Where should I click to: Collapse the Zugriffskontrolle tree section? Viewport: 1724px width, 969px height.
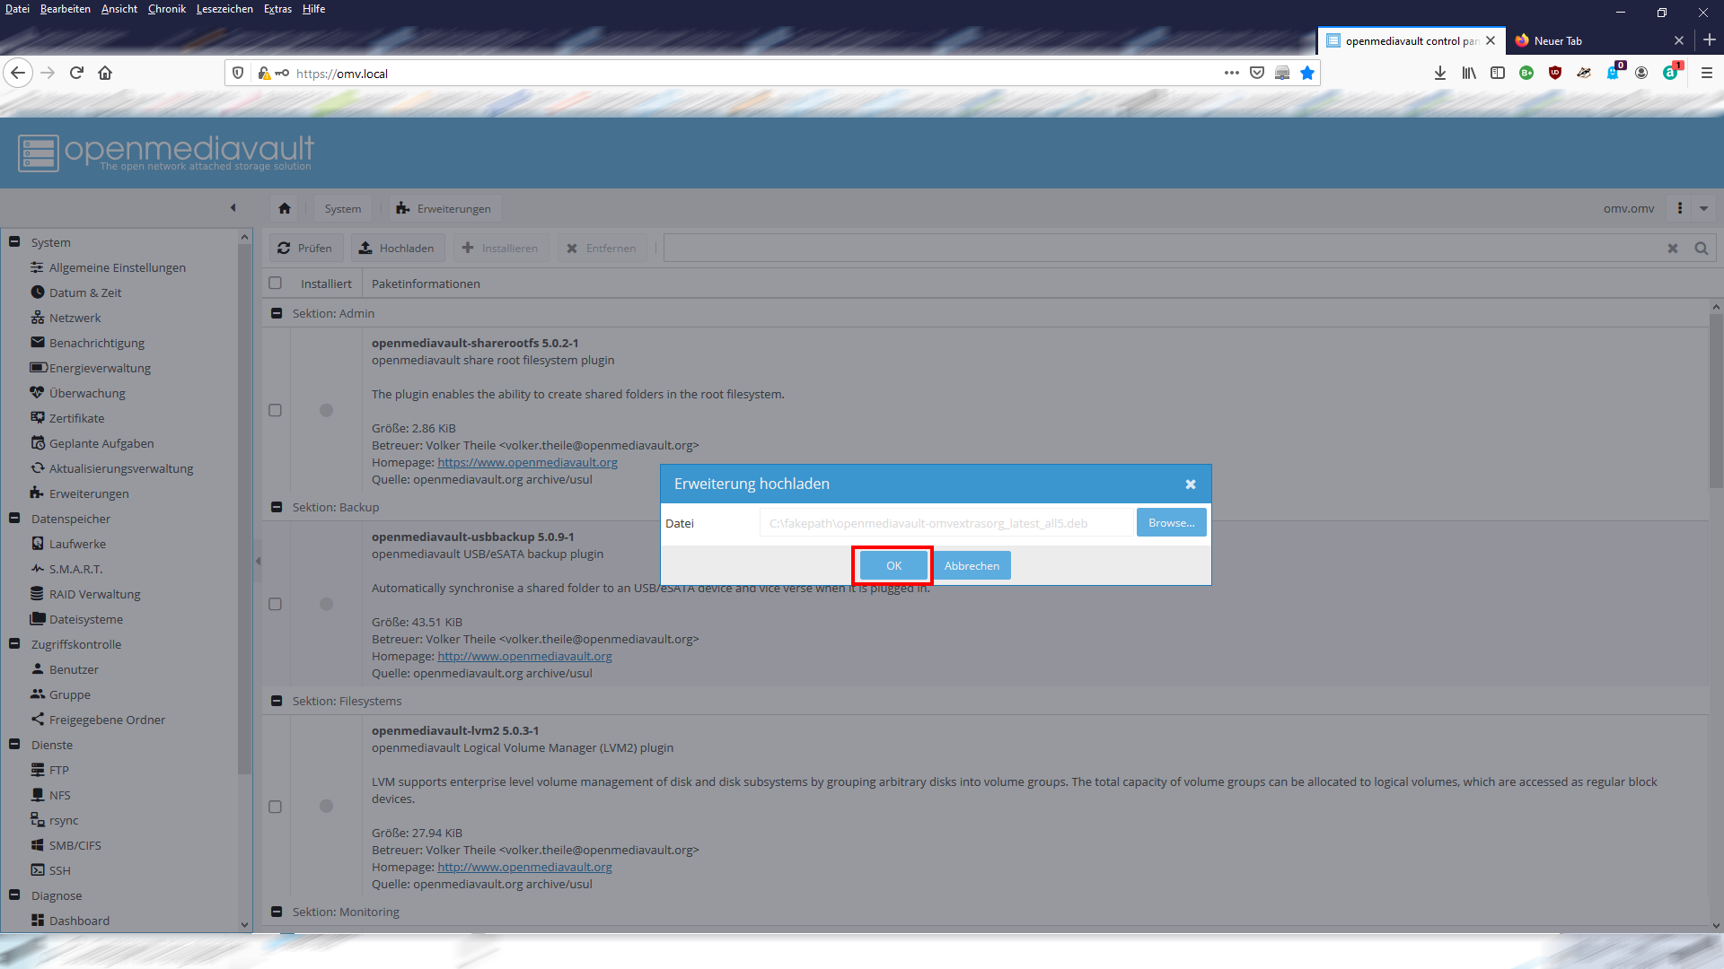[x=14, y=644]
